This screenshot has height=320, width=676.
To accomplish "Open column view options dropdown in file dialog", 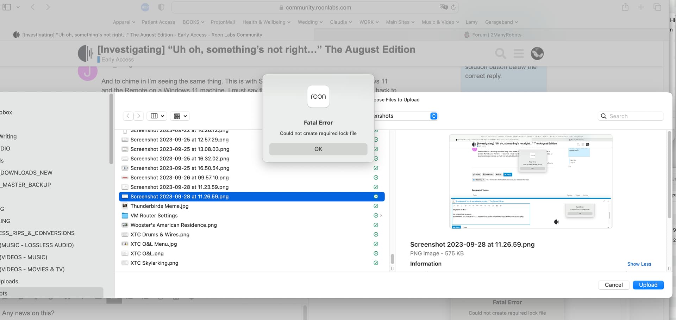I will click(157, 116).
